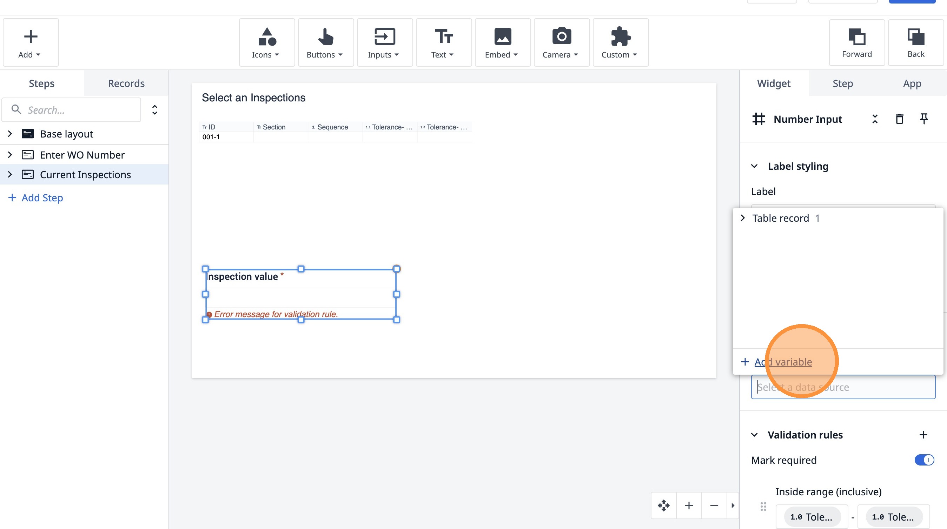Open the Step properties tab
947x529 pixels.
tap(842, 84)
